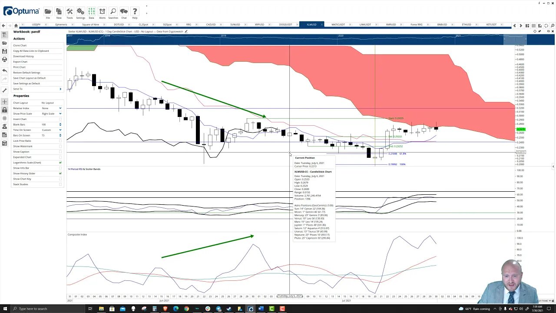Toggle the Show Watermark checkbox
The width and height of the screenshot is (556, 313).
pos(60,146)
